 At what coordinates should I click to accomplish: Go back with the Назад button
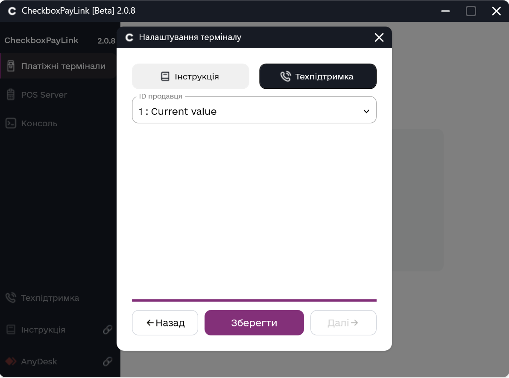[x=165, y=323]
